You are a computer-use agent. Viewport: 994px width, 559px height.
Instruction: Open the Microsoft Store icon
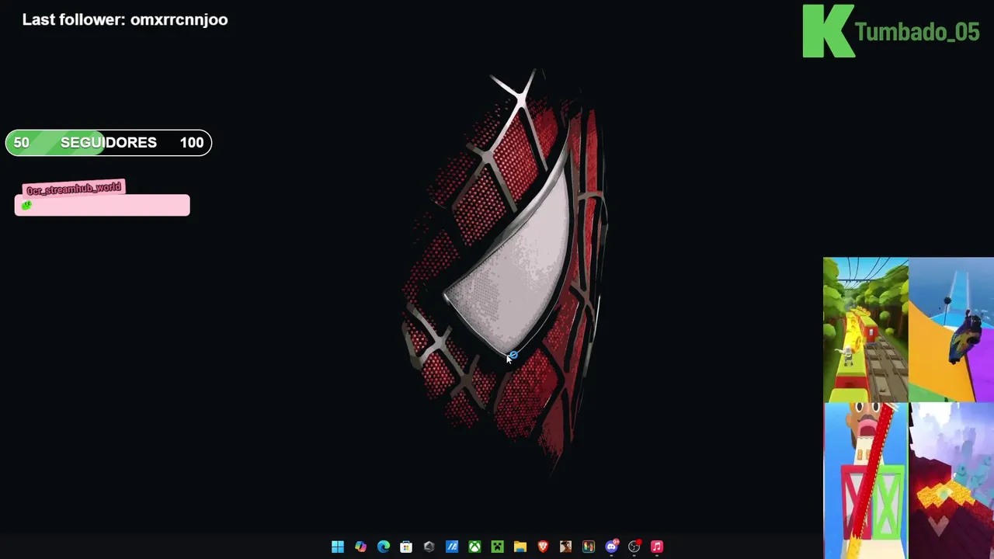(x=406, y=547)
